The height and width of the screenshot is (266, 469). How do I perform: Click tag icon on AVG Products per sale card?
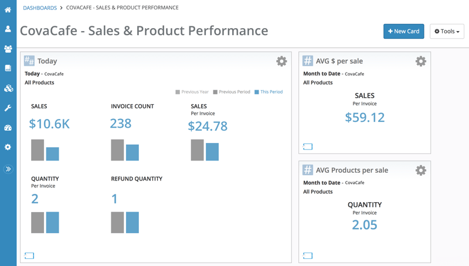307,256
